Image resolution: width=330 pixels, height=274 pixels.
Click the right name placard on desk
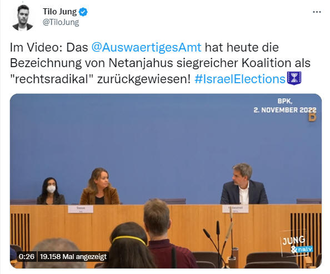236,209
